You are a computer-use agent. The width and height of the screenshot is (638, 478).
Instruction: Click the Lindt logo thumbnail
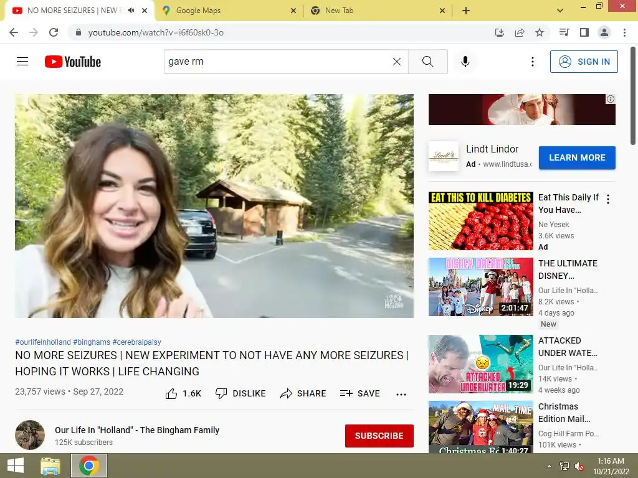pos(444,156)
